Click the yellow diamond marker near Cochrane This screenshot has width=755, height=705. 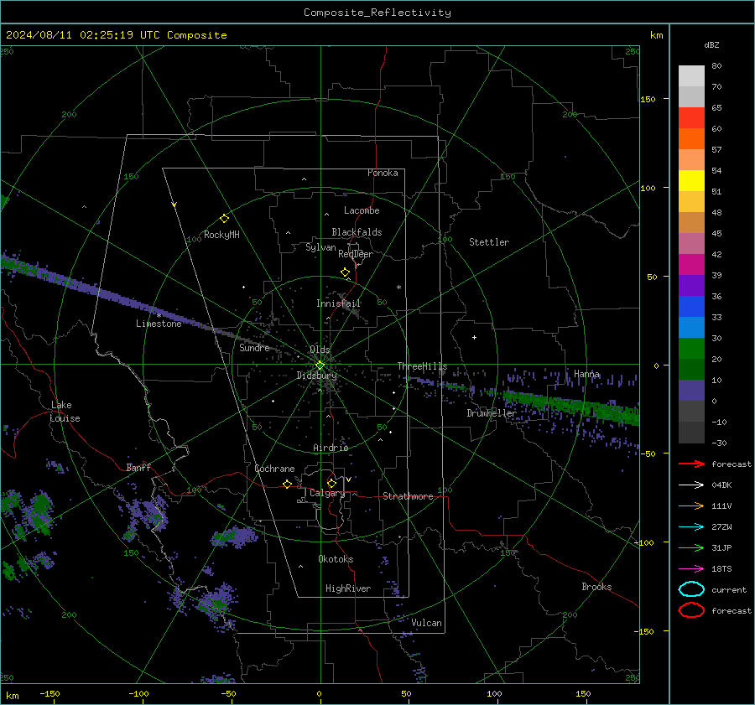point(287,484)
